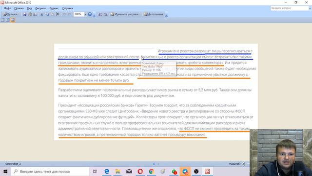Click the Автозамена button
Image resolution: width=312 pixels, height=176 pixels.
coord(154,14)
